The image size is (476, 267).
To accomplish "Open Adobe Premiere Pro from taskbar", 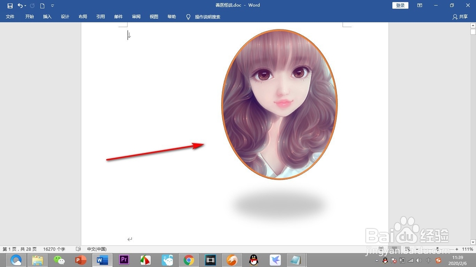I will pos(124,260).
